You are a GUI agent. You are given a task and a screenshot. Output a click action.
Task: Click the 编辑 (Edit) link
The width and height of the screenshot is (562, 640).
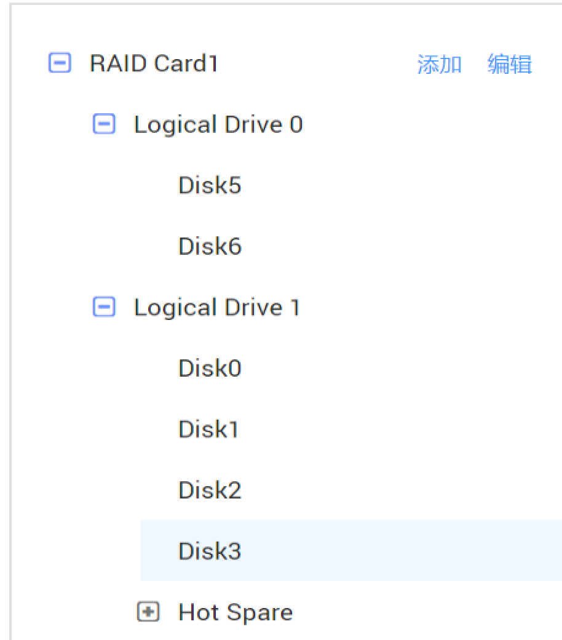pyautogui.click(x=509, y=64)
